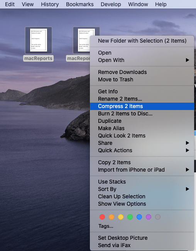Choose Move to Trash
This screenshot has height=251, width=196.
[142, 79]
